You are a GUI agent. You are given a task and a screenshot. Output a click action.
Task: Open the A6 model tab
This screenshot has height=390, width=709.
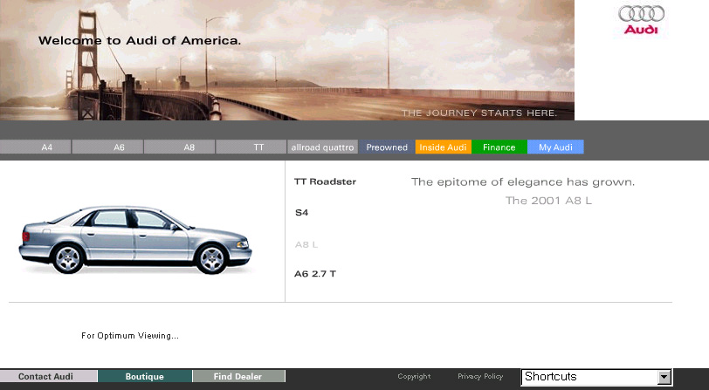[x=107, y=147]
